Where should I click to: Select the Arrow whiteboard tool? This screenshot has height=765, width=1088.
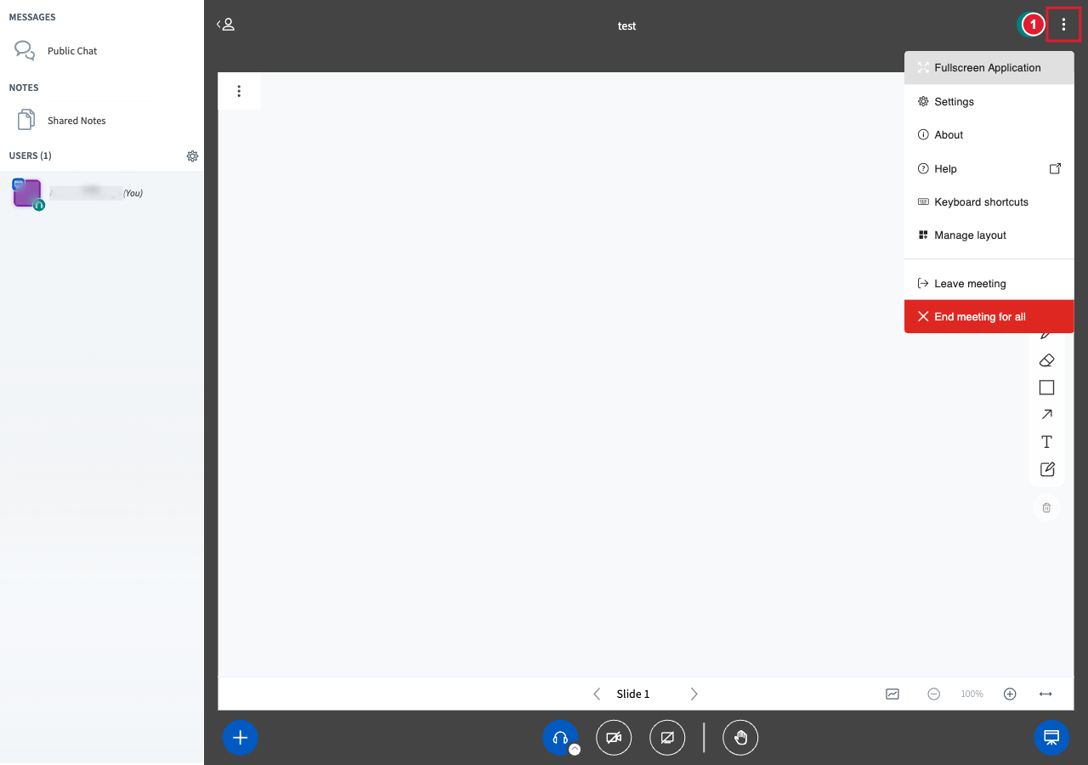coord(1046,415)
